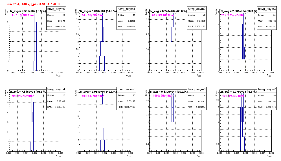The image size is (281, 161).
Task: Click RMS value 0.0001186 in havg_asym5 box
Action: pyautogui.click(x=130, y=107)
